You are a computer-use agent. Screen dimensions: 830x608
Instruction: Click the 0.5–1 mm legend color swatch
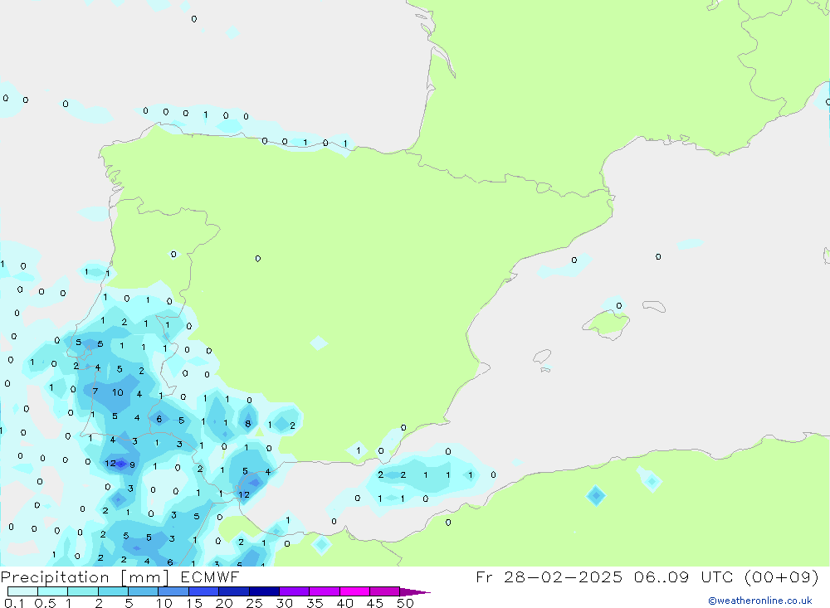click(x=52, y=591)
